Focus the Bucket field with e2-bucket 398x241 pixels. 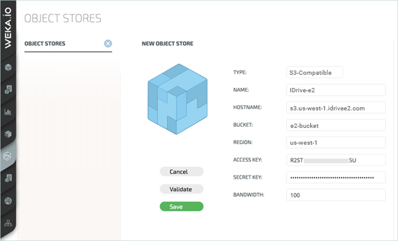pyautogui.click(x=335, y=125)
